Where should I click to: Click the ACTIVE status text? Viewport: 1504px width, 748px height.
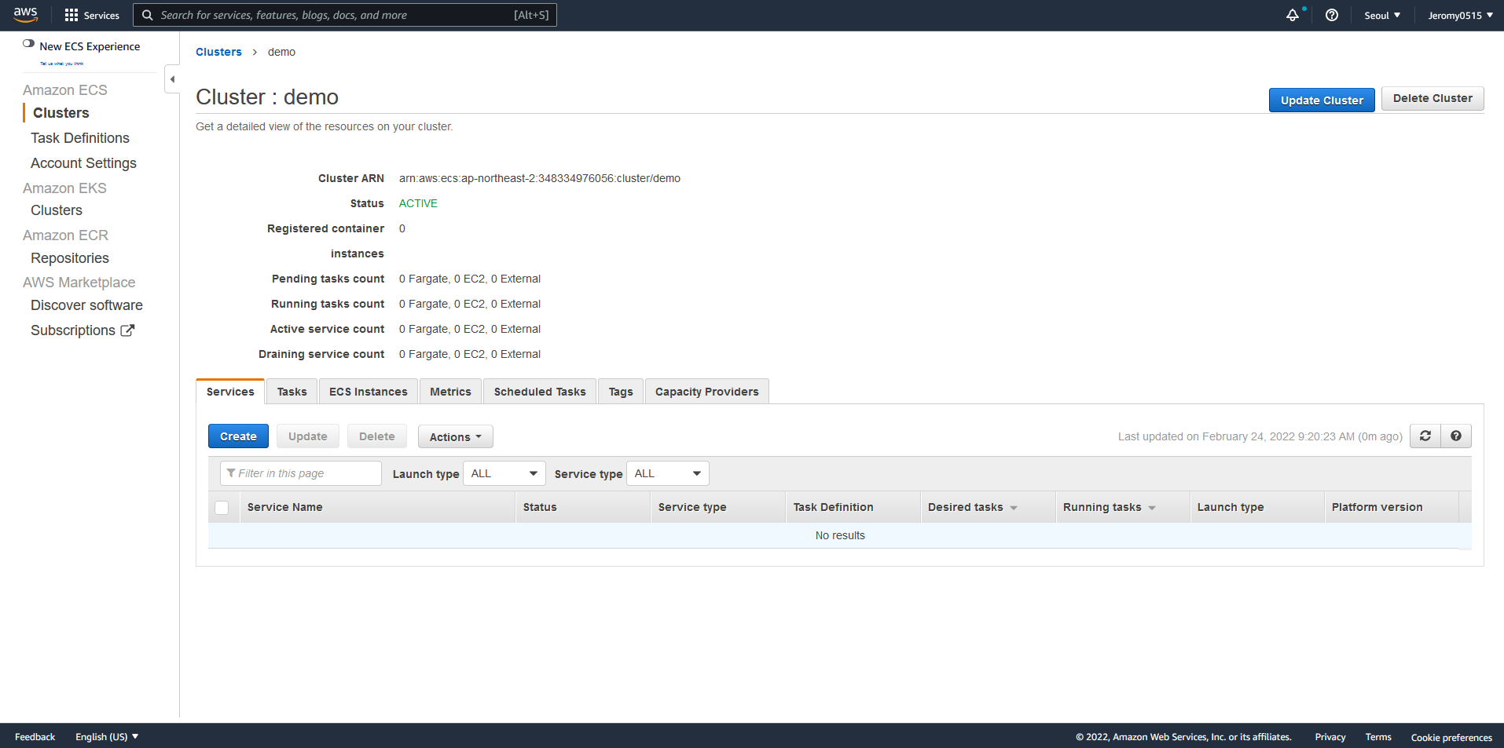[418, 203]
